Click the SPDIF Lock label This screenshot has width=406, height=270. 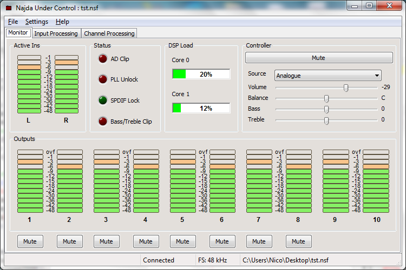[x=125, y=100]
